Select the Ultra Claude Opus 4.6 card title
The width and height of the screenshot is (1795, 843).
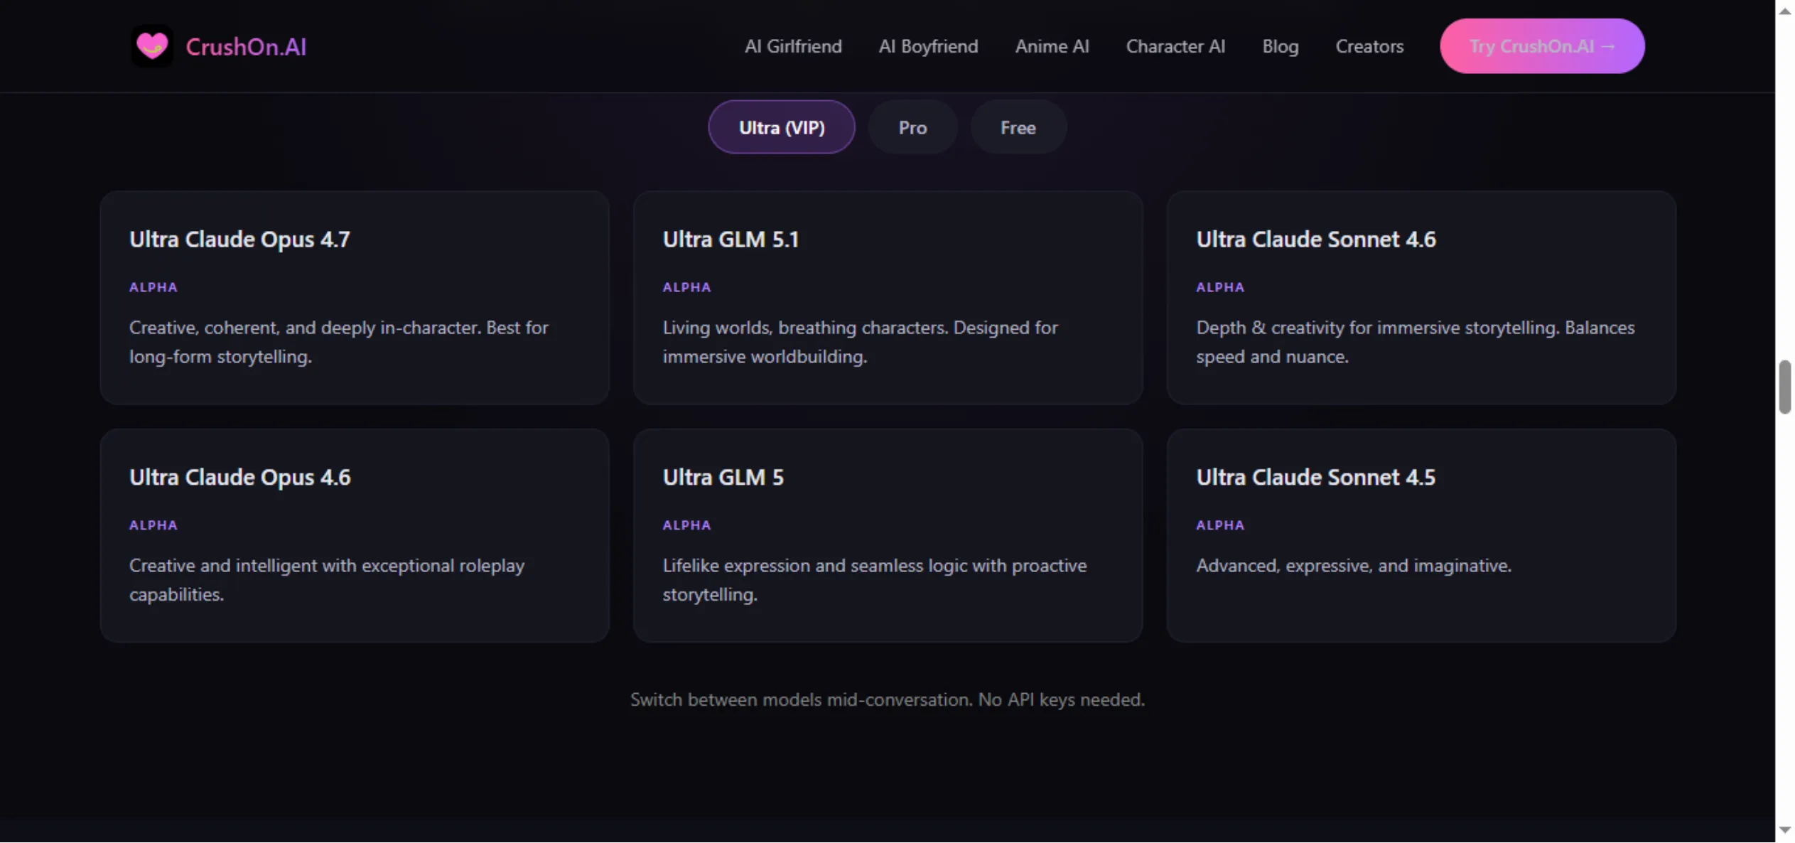[x=239, y=477]
